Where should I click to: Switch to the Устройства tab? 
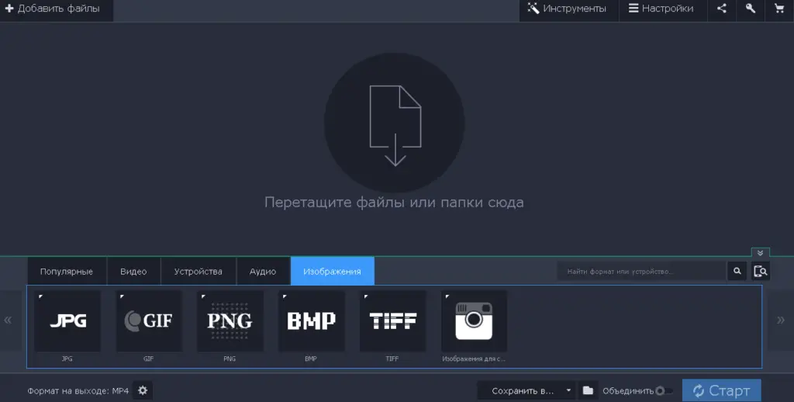click(198, 271)
